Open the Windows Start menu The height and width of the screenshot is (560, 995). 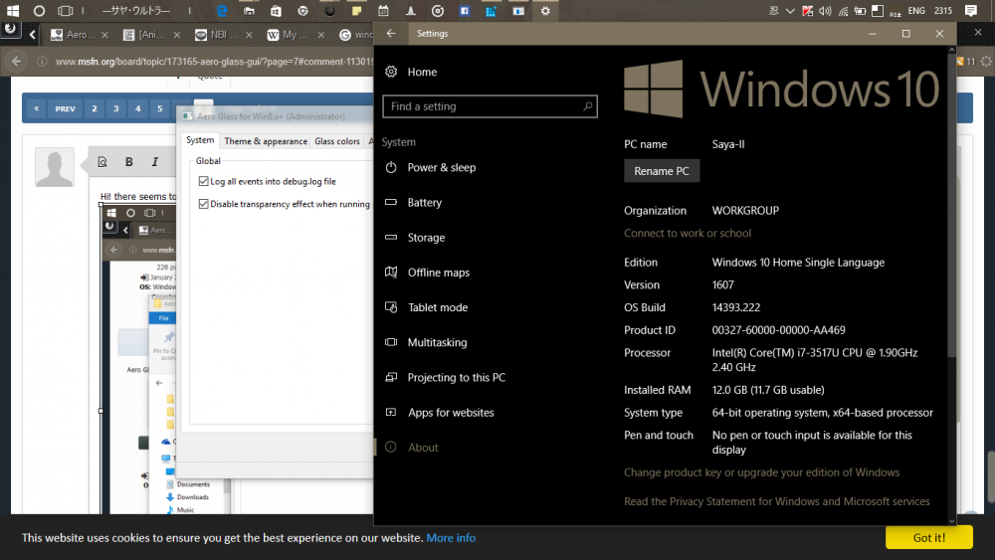(x=13, y=11)
